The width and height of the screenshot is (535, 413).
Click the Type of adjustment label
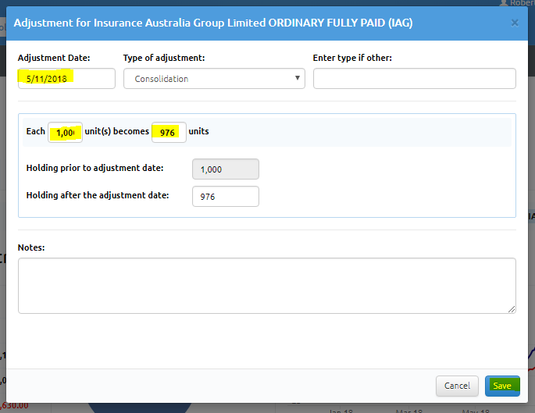164,58
